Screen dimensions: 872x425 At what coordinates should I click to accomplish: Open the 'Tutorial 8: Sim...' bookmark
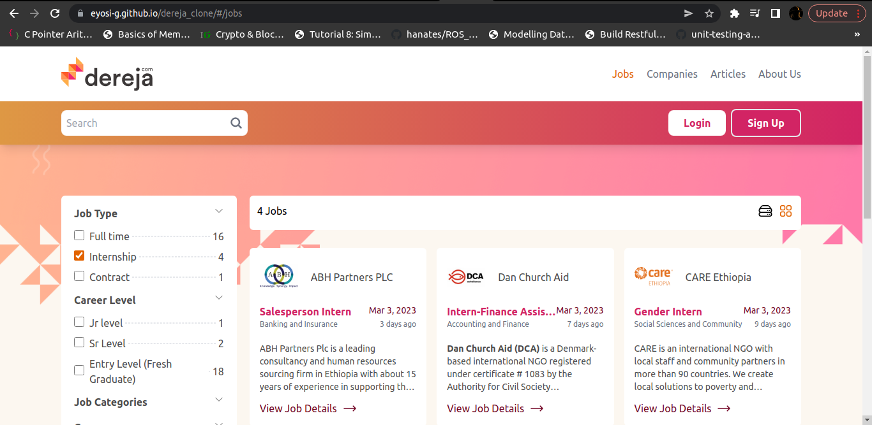coord(338,34)
